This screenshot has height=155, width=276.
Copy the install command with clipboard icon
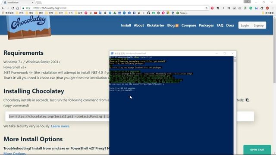click(247, 100)
